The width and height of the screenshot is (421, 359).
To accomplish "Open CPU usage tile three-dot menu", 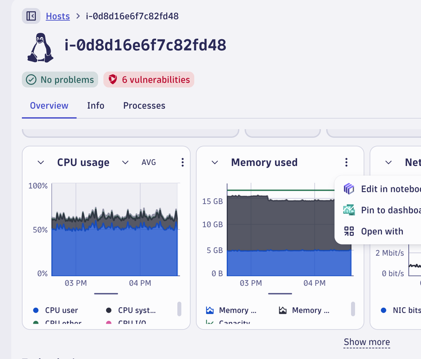I will point(182,162).
